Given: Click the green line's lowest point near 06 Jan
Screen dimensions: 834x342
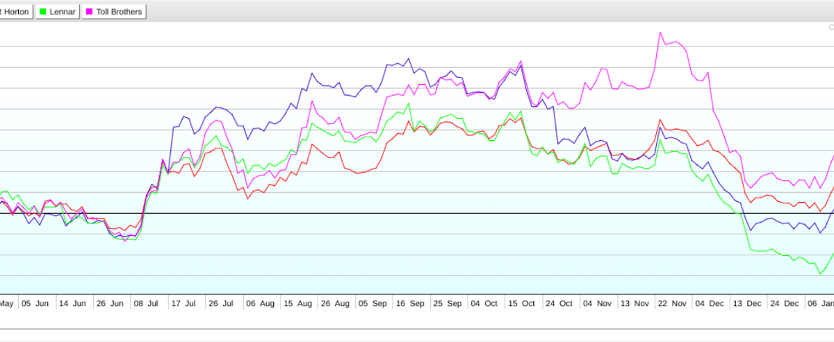Looking at the screenshot, I should 819,274.
